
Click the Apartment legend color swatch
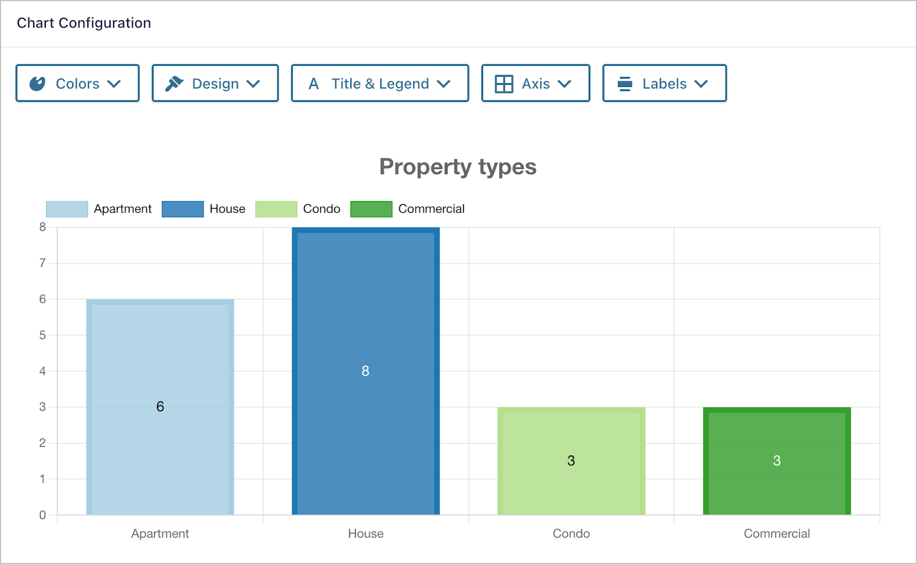pyautogui.click(x=66, y=209)
